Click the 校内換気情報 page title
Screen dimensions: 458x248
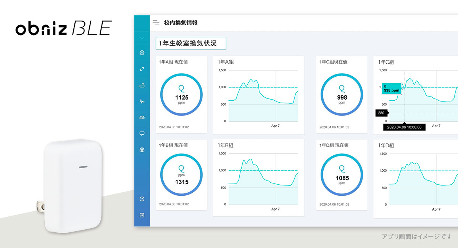tap(181, 23)
